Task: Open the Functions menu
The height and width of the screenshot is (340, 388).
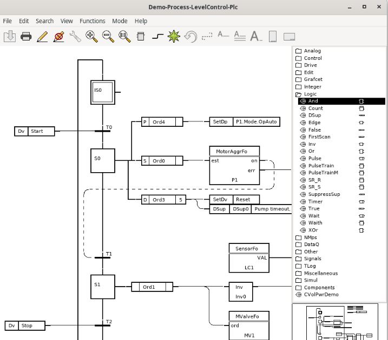Action: click(x=92, y=21)
